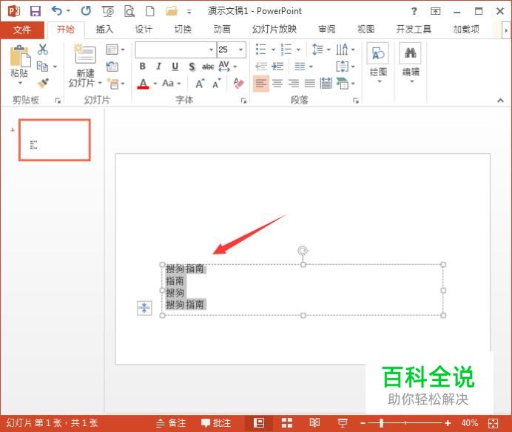Rotate text box using the rotation handle
Viewport: 512px width, 432px height.
pos(303,251)
